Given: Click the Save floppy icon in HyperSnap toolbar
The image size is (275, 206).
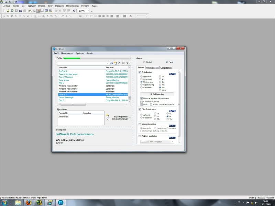Looking at the screenshot, I should click(x=16, y=11).
